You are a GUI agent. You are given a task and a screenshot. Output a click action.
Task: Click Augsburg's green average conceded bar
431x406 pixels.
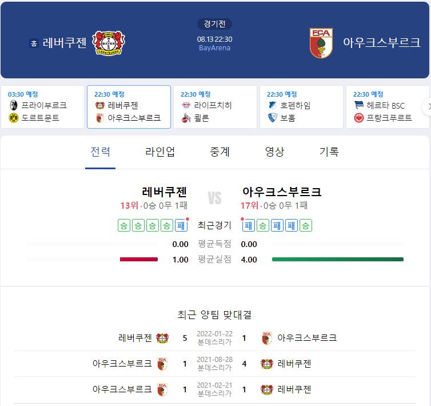(338, 259)
